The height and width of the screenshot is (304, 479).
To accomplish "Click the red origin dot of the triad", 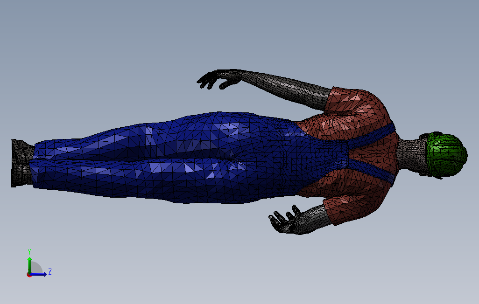I will coord(29,275).
